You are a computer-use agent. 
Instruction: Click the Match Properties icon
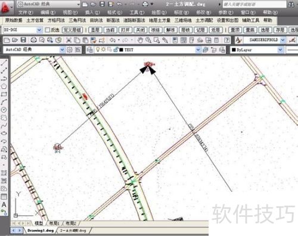[94, 41]
